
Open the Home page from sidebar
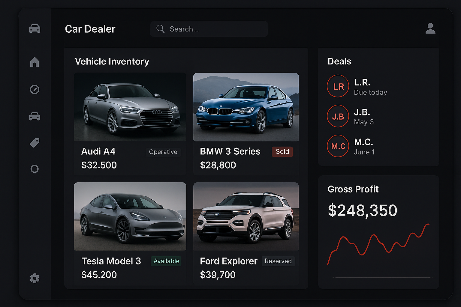pyautogui.click(x=35, y=62)
